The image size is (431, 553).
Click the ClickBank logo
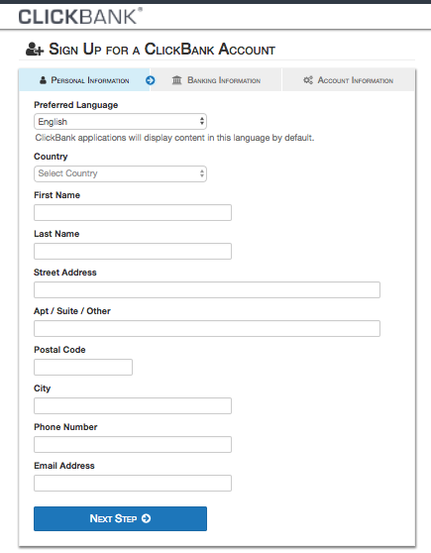(80, 17)
